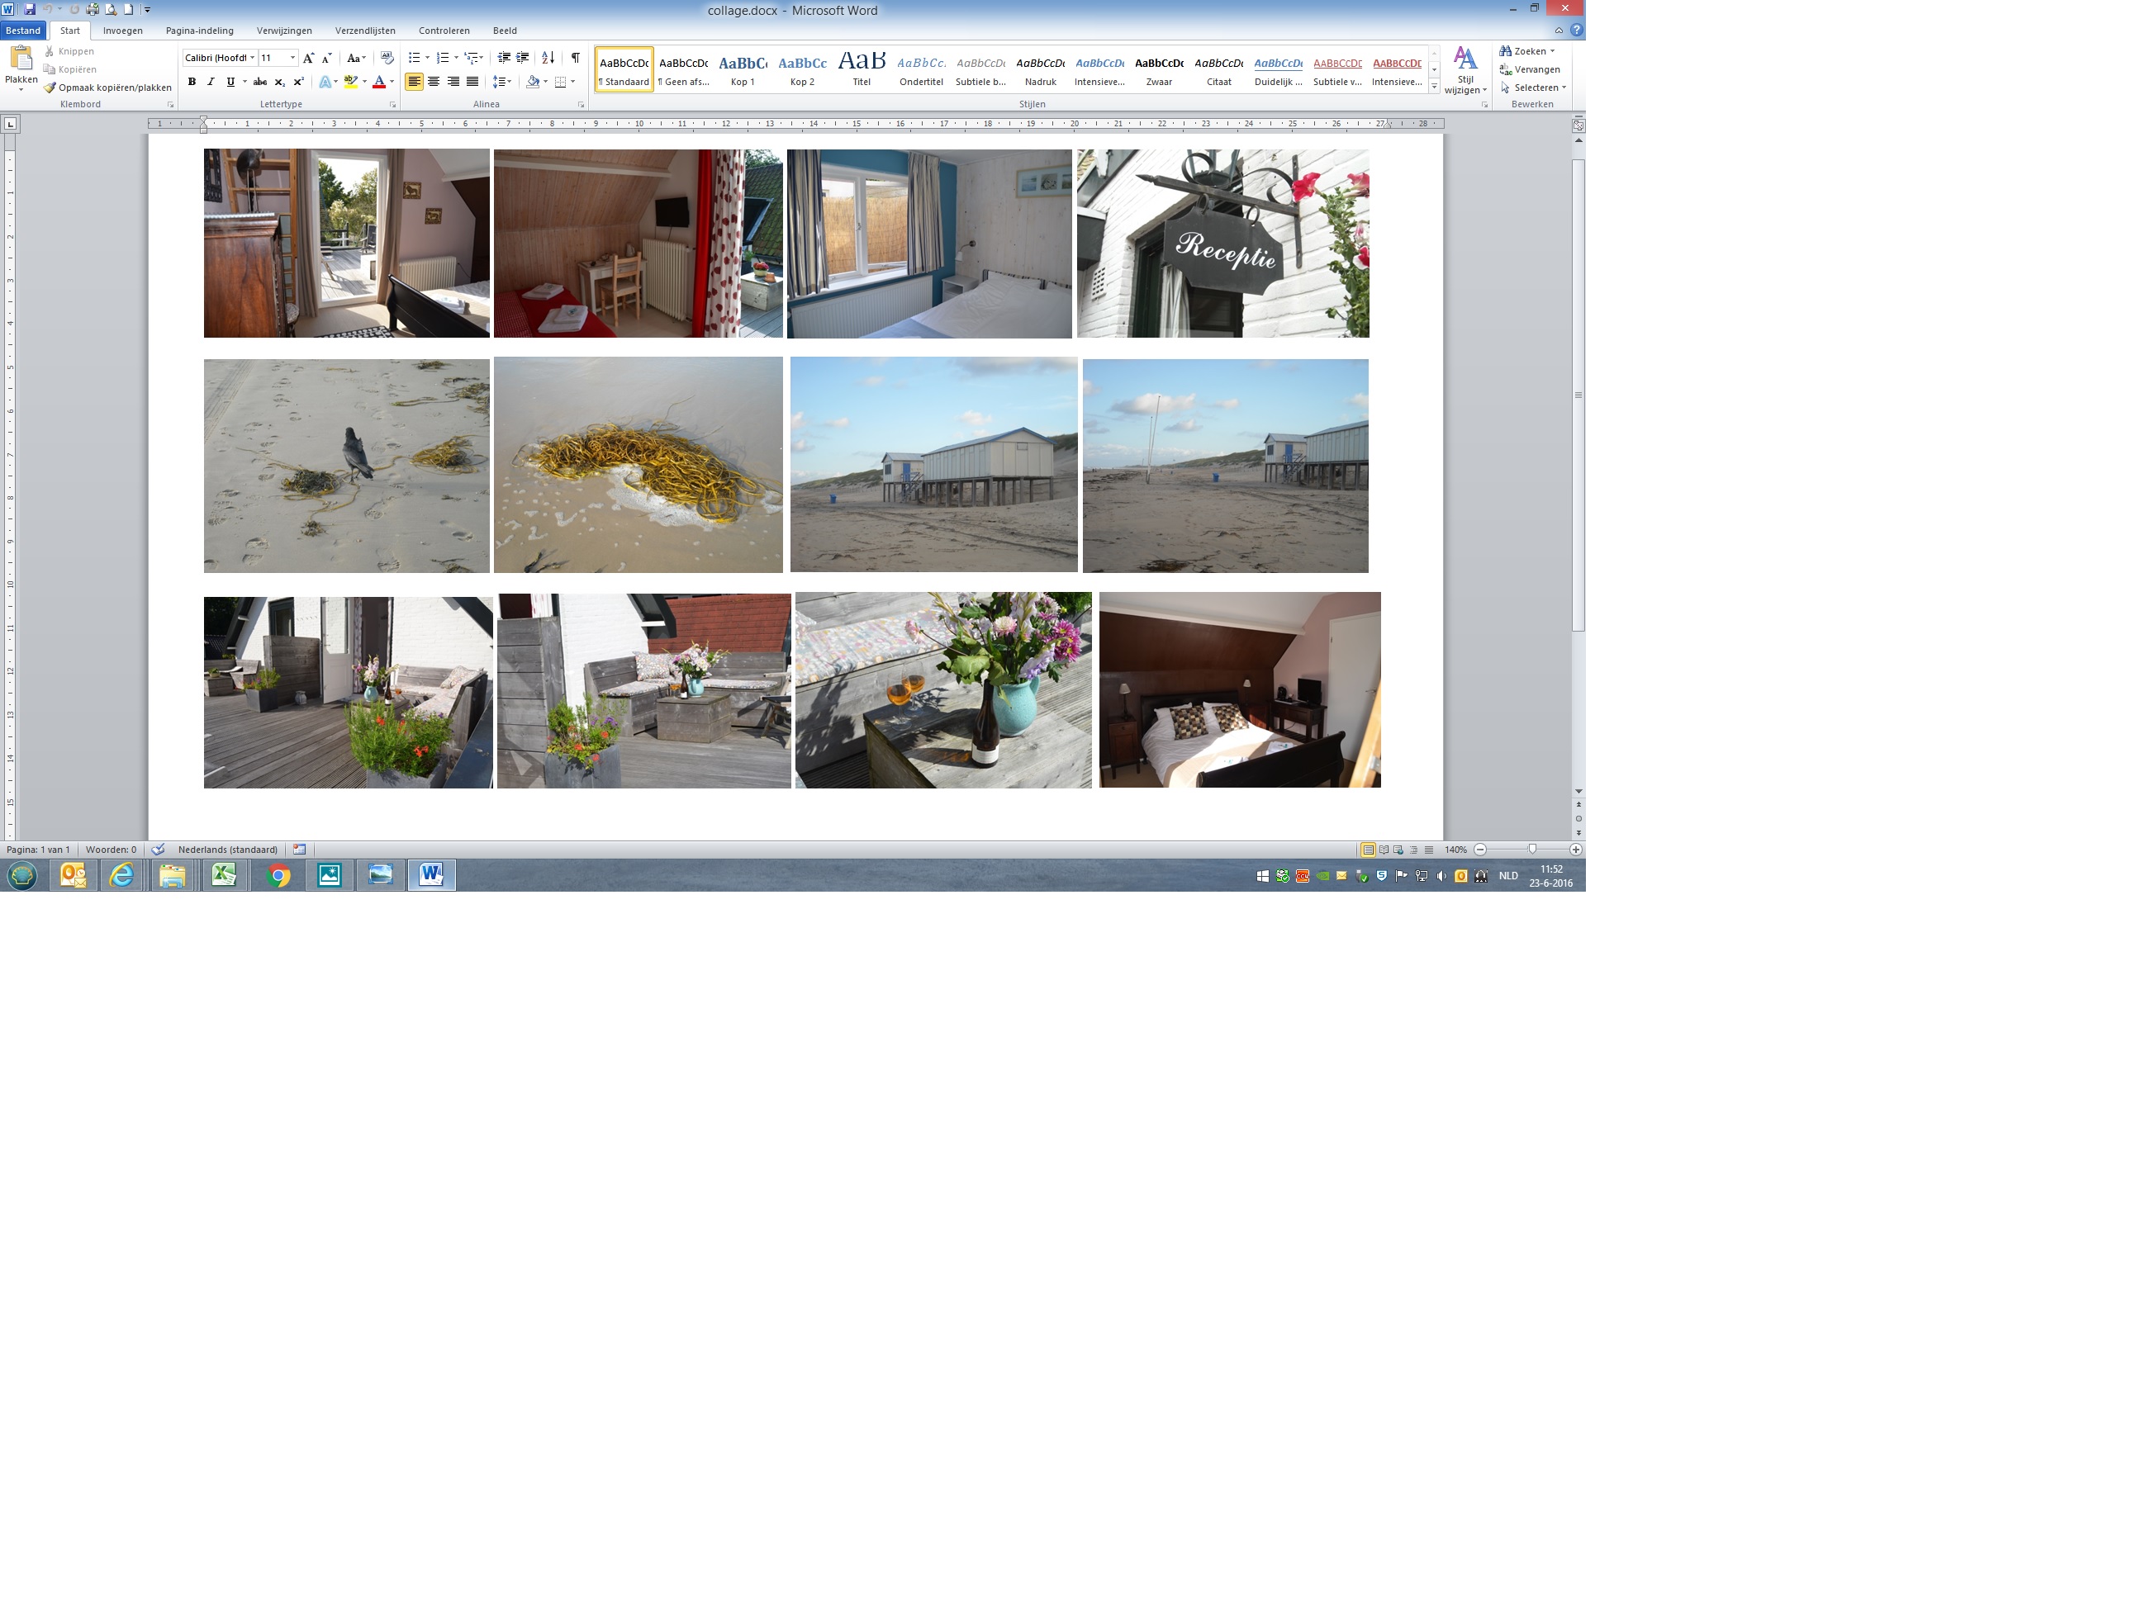2141x1605 pixels.
Task: Open font color dropdown arrow
Action: (x=391, y=83)
